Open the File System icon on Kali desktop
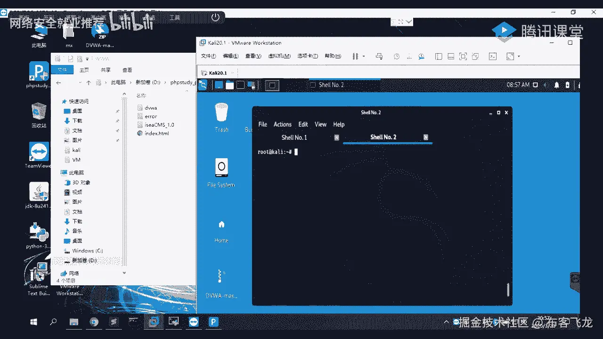This screenshot has height=339, width=603. tap(221, 173)
